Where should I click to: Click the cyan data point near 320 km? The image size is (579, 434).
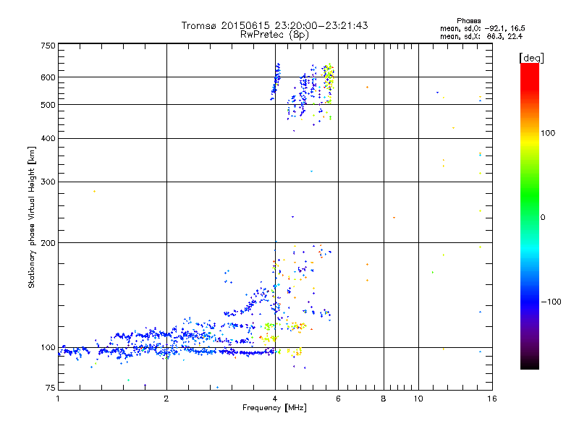coord(312,171)
